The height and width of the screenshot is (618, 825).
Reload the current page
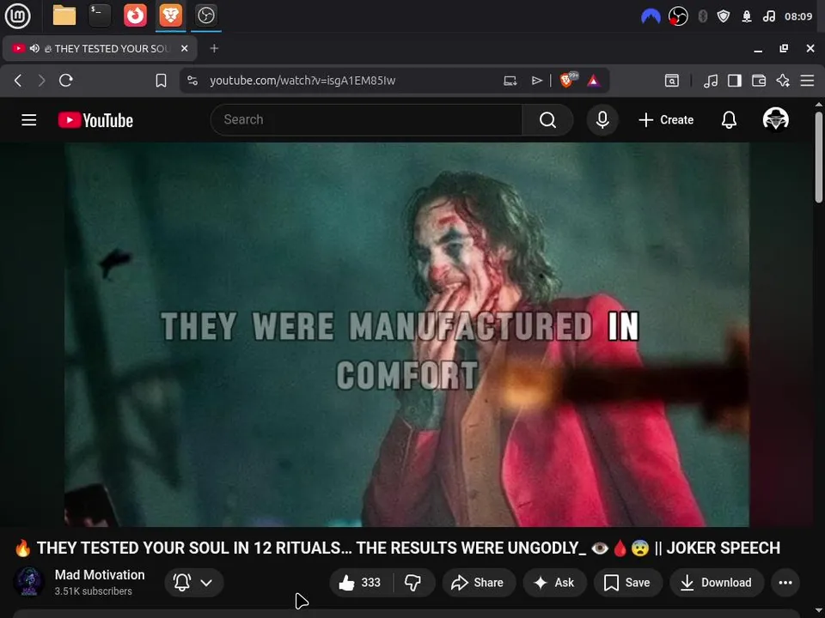[66, 81]
